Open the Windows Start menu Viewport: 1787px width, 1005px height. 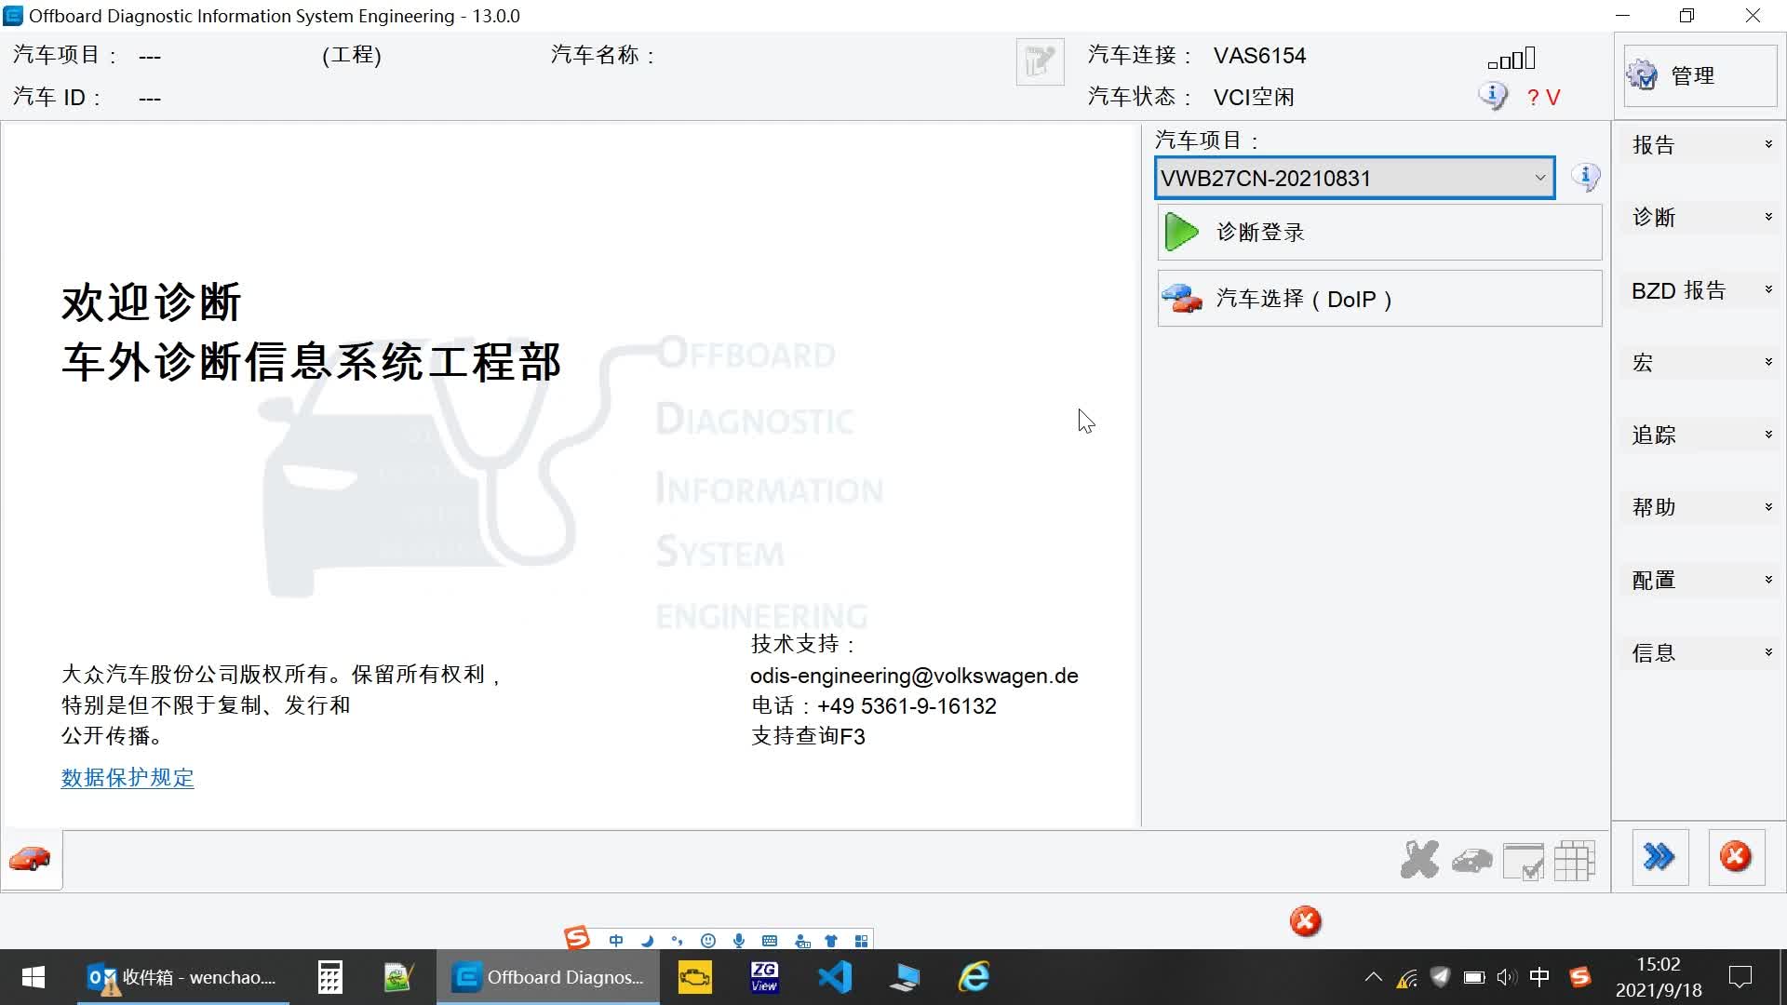[x=34, y=977]
